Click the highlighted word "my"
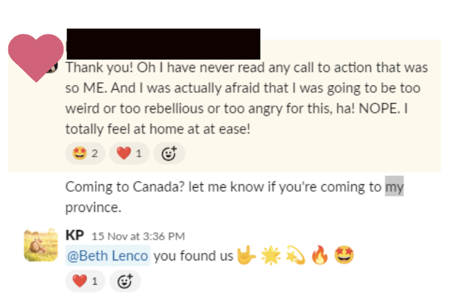The height and width of the screenshot is (302, 461). pos(394,187)
